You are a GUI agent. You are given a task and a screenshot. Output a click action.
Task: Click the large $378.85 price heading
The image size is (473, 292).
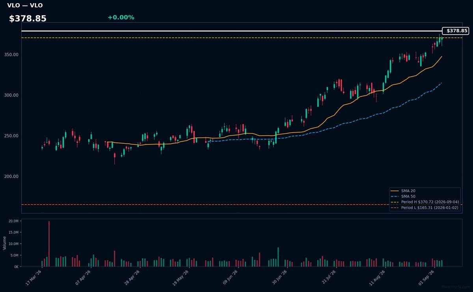tap(28, 18)
